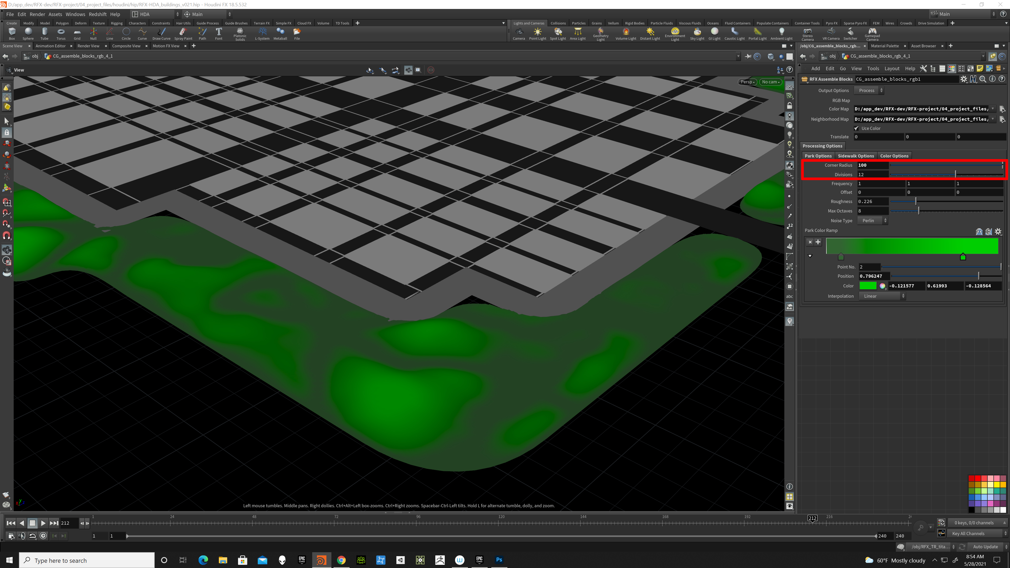
Task: Add a Gamepad Camera from the shelf
Action: click(872, 34)
